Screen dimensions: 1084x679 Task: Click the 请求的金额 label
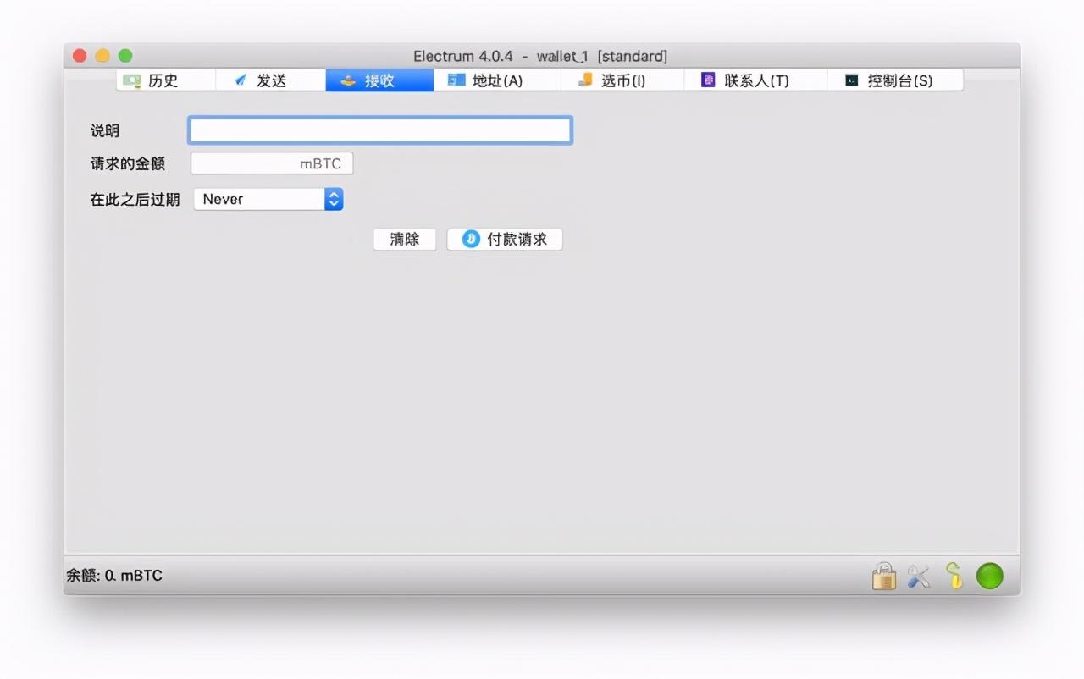tap(128, 163)
